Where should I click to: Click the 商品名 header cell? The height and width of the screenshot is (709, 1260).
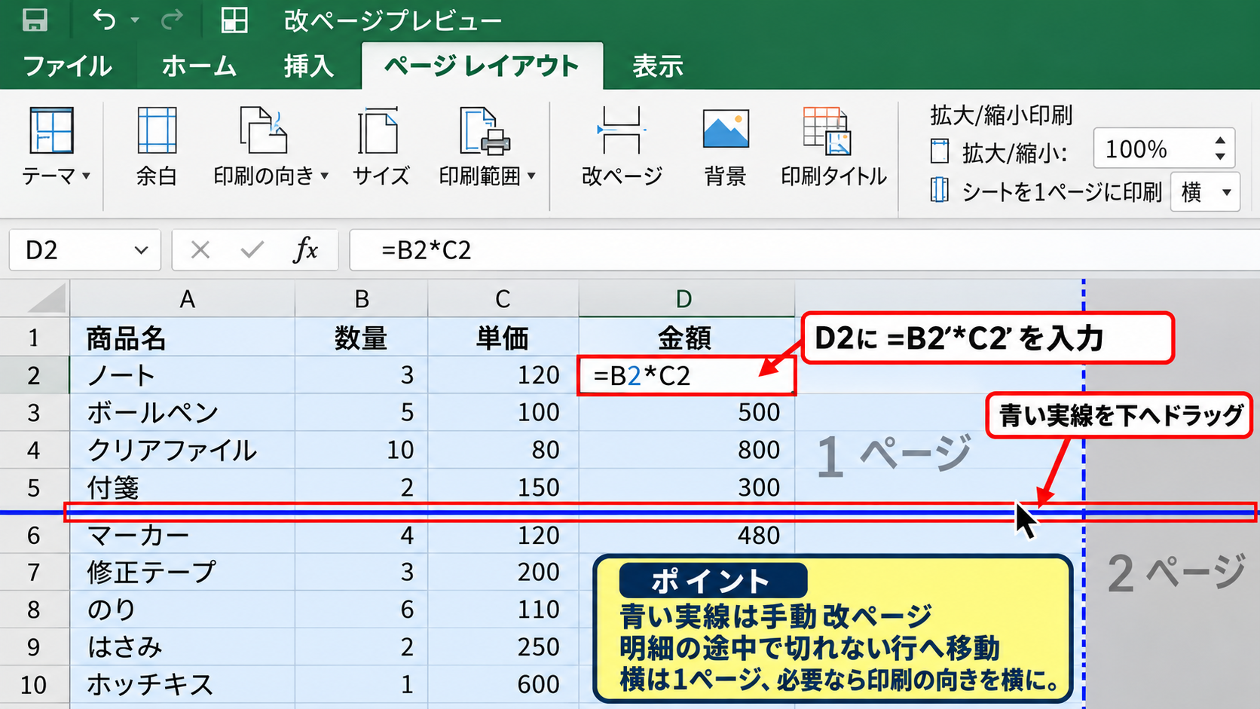182,338
